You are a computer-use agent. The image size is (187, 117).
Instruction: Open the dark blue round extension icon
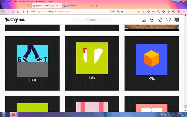(169, 12)
